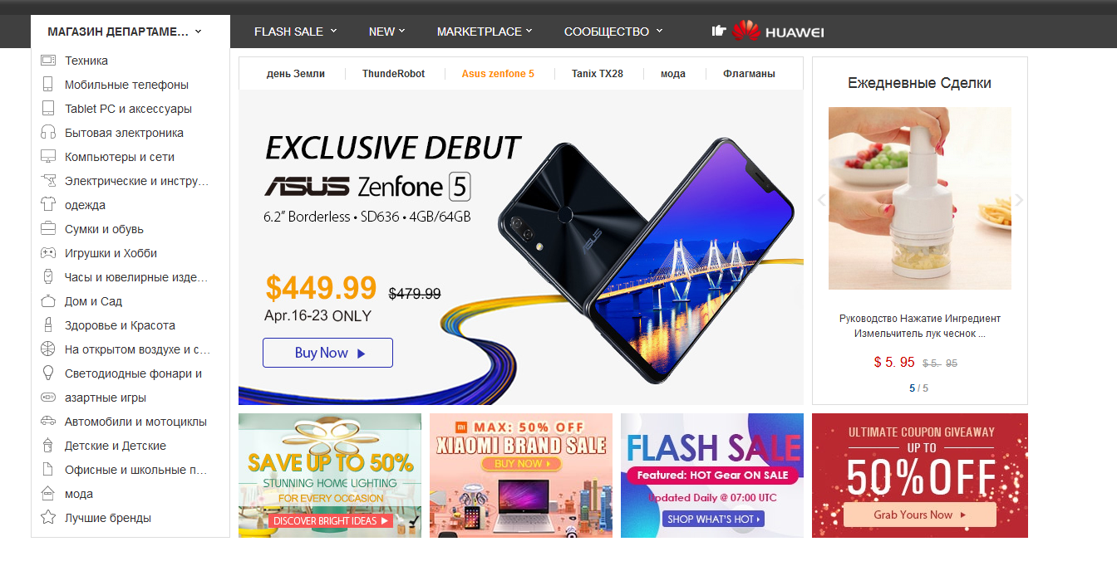Switch to the Tanix TX28 tab
The width and height of the screenshot is (1117, 566).
pos(597,74)
